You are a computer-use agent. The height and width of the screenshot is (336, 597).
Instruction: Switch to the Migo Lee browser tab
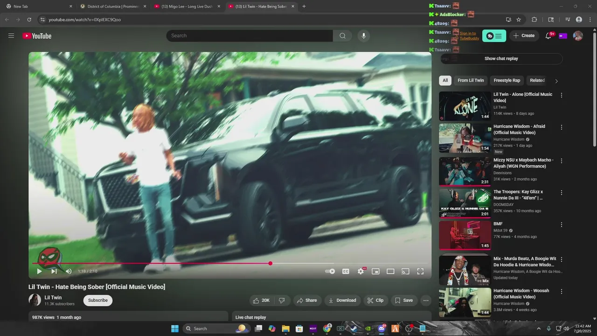(x=187, y=7)
